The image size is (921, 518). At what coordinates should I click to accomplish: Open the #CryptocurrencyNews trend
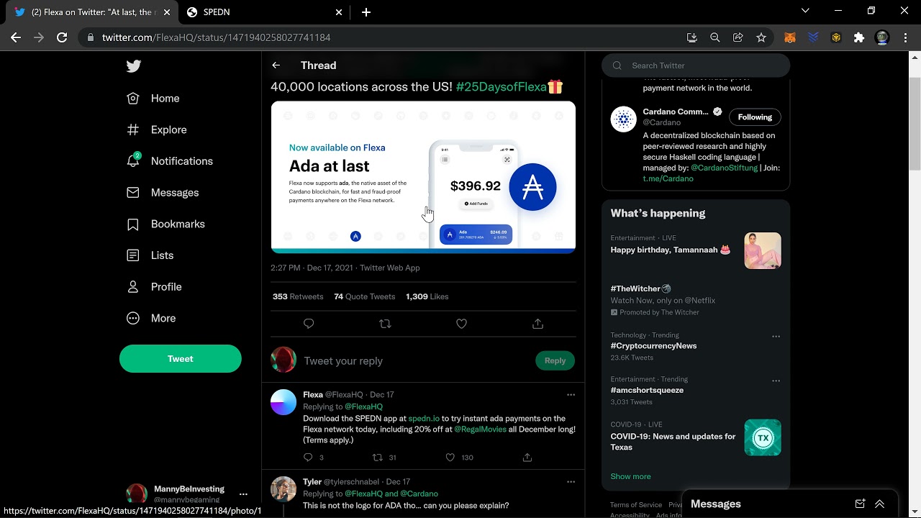653,346
